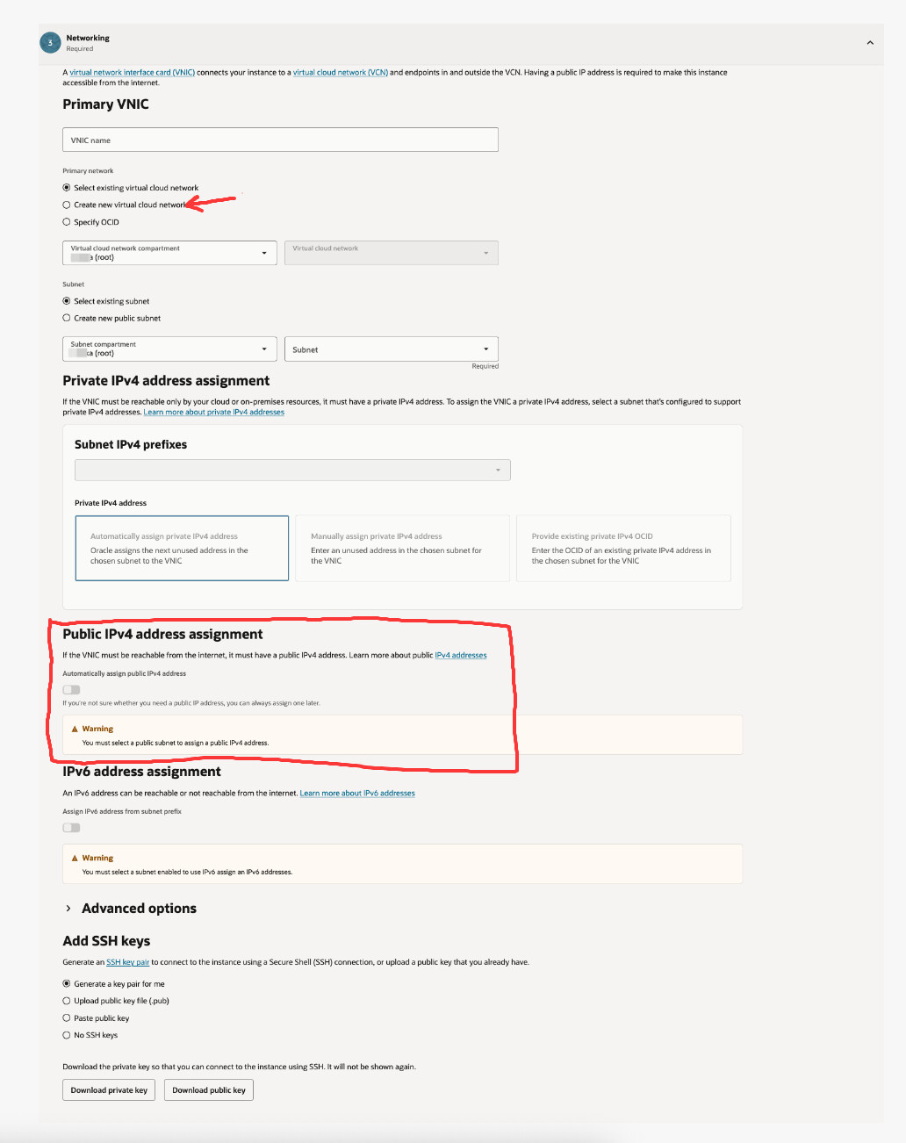Click Download private key button
The width and height of the screenshot is (906, 1143).
click(x=109, y=1090)
